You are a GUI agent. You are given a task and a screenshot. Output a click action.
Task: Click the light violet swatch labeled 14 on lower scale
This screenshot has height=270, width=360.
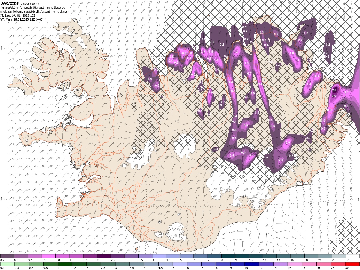(x=280, y=264)
